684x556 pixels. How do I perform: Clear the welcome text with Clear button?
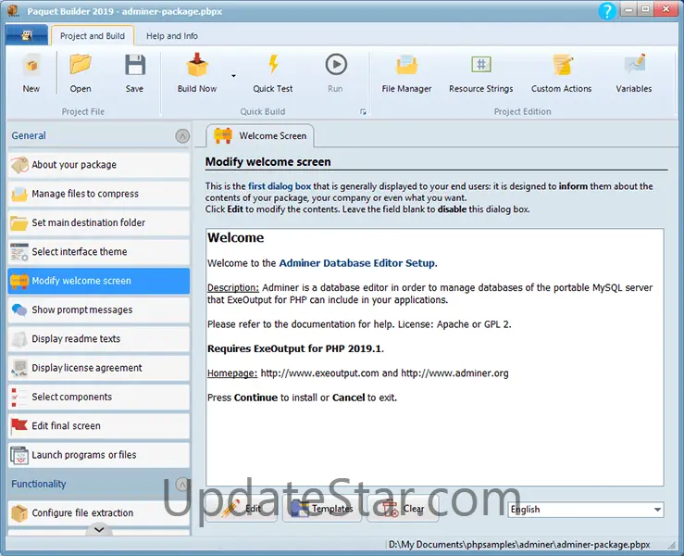coord(404,509)
